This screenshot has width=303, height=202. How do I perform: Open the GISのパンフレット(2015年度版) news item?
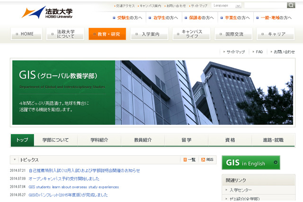[x=68, y=195]
